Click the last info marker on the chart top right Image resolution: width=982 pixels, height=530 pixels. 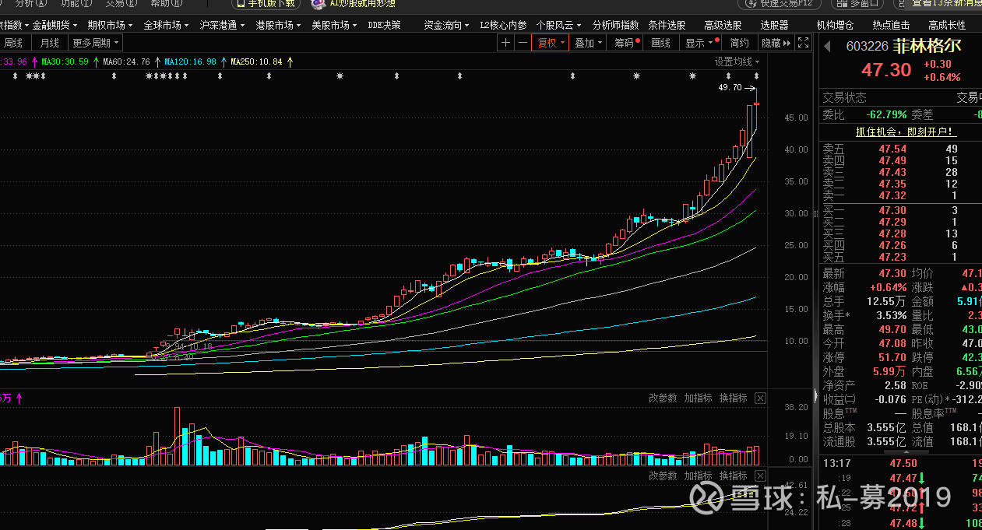tap(756, 76)
